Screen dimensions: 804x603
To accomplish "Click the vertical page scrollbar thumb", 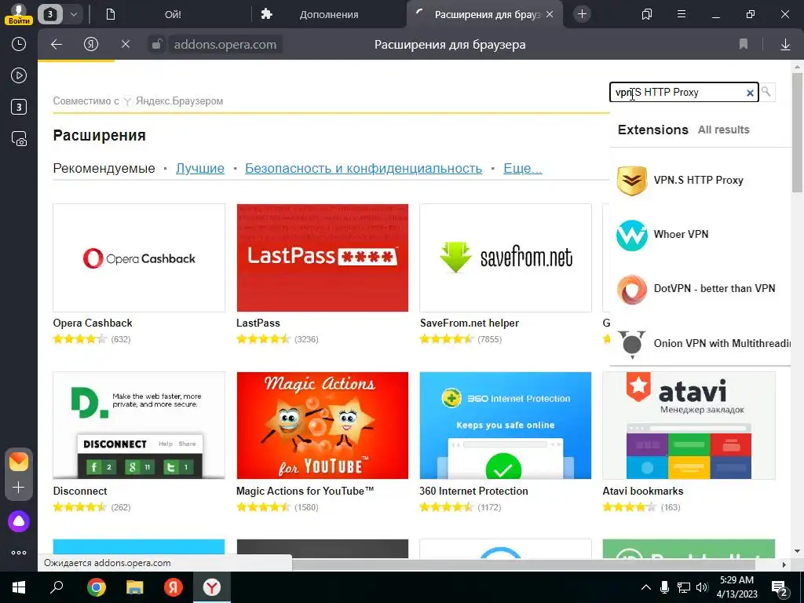I will click(797, 132).
